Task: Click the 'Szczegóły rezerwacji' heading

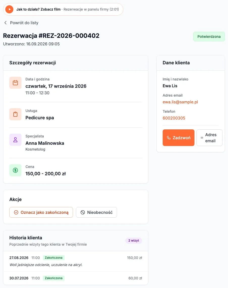Action: pos(33,63)
